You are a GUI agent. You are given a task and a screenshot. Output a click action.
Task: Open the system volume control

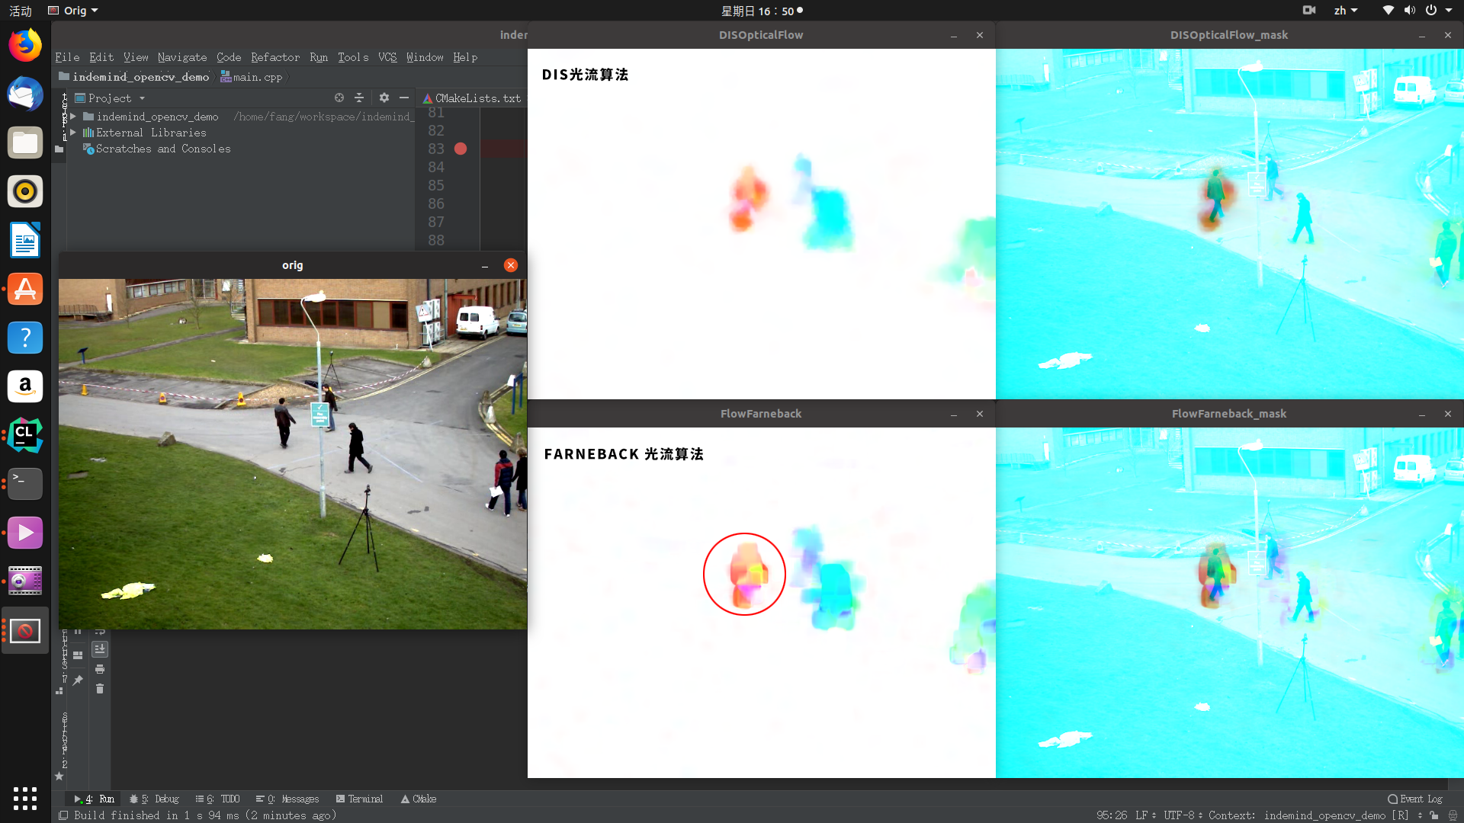pyautogui.click(x=1410, y=10)
